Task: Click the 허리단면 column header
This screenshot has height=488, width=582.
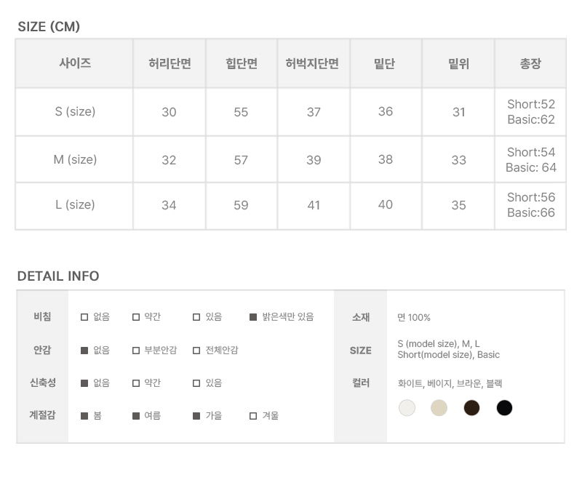Action: (x=169, y=64)
